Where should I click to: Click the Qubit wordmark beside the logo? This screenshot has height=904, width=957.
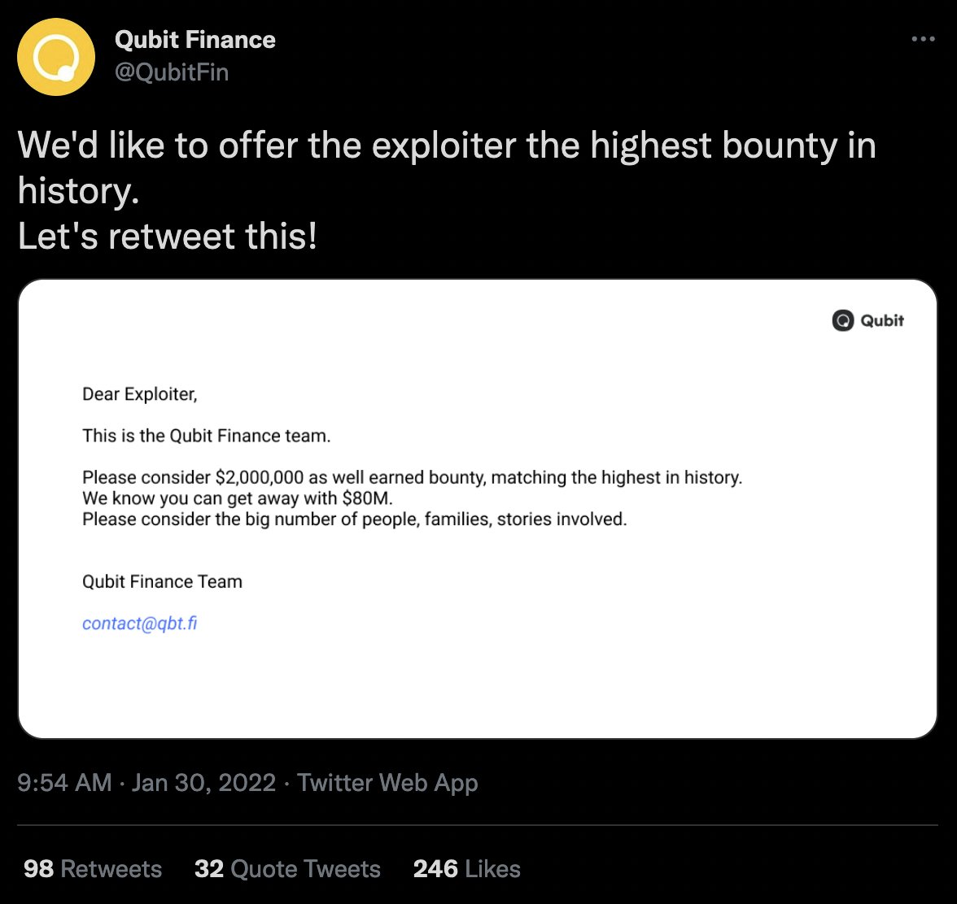tap(882, 320)
